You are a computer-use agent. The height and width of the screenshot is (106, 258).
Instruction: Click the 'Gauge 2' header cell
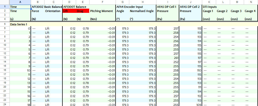point(223,11)
